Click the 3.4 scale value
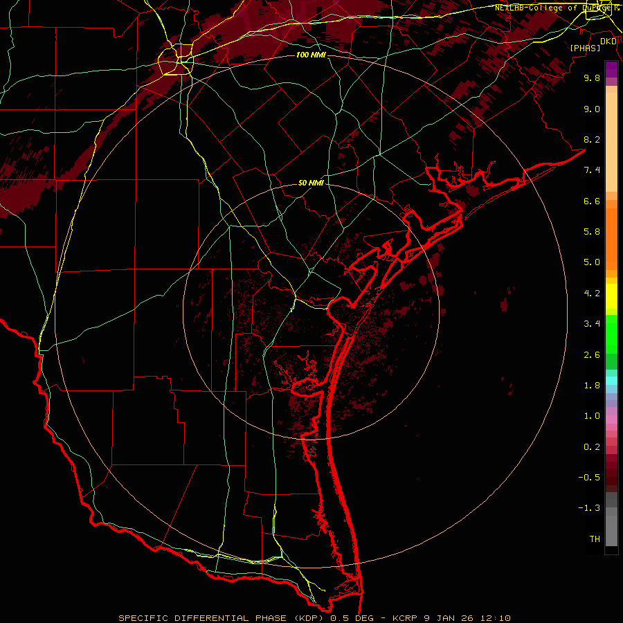This screenshot has height=623, width=623. pyautogui.click(x=592, y=324)
